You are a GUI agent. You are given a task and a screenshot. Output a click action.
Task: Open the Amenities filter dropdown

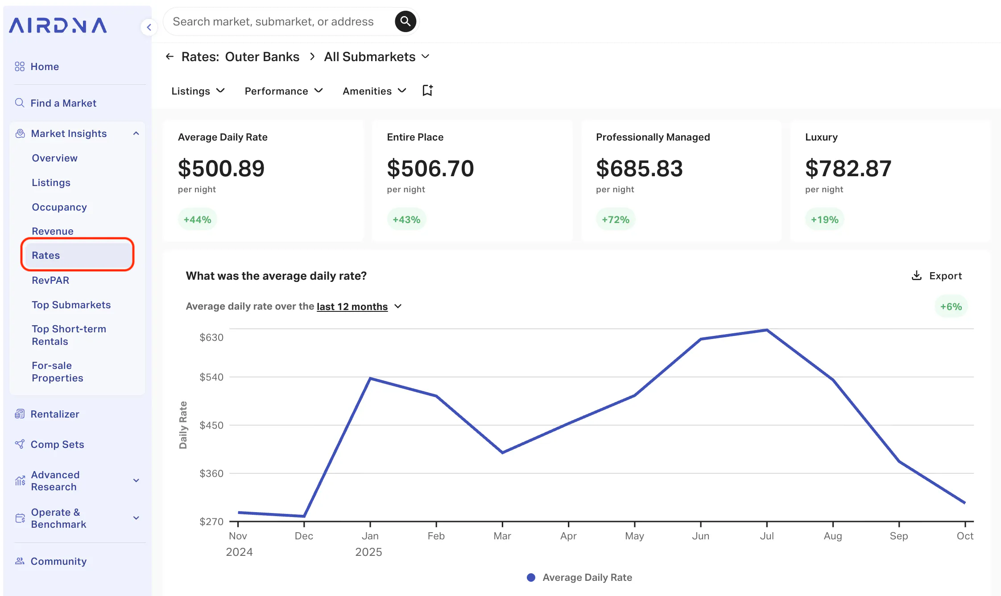pos(374,91)
